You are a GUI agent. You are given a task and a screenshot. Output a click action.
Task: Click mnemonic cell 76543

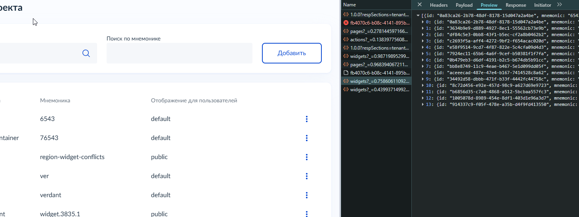click(50, 138)
